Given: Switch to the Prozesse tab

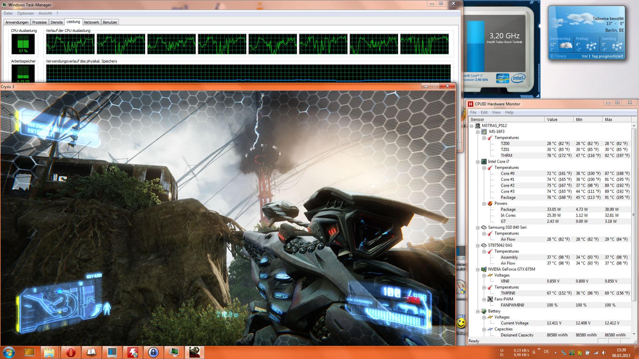Looking at the screenshot, I should click(39, 22).
